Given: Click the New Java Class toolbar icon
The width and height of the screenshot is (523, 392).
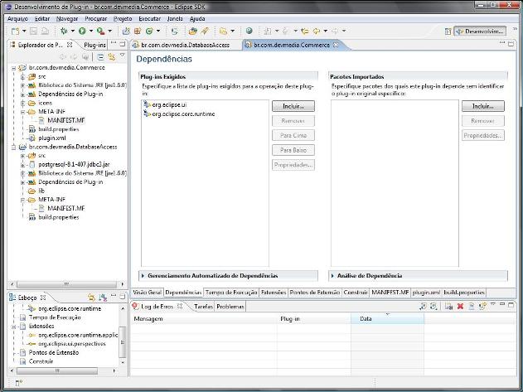Looking at the screenshot, I should [x=149, y=31].
